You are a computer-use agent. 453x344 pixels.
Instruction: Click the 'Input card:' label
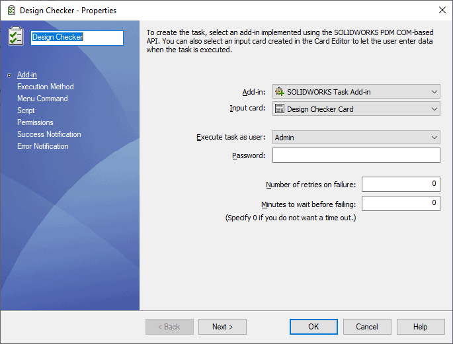click(247, 108)
